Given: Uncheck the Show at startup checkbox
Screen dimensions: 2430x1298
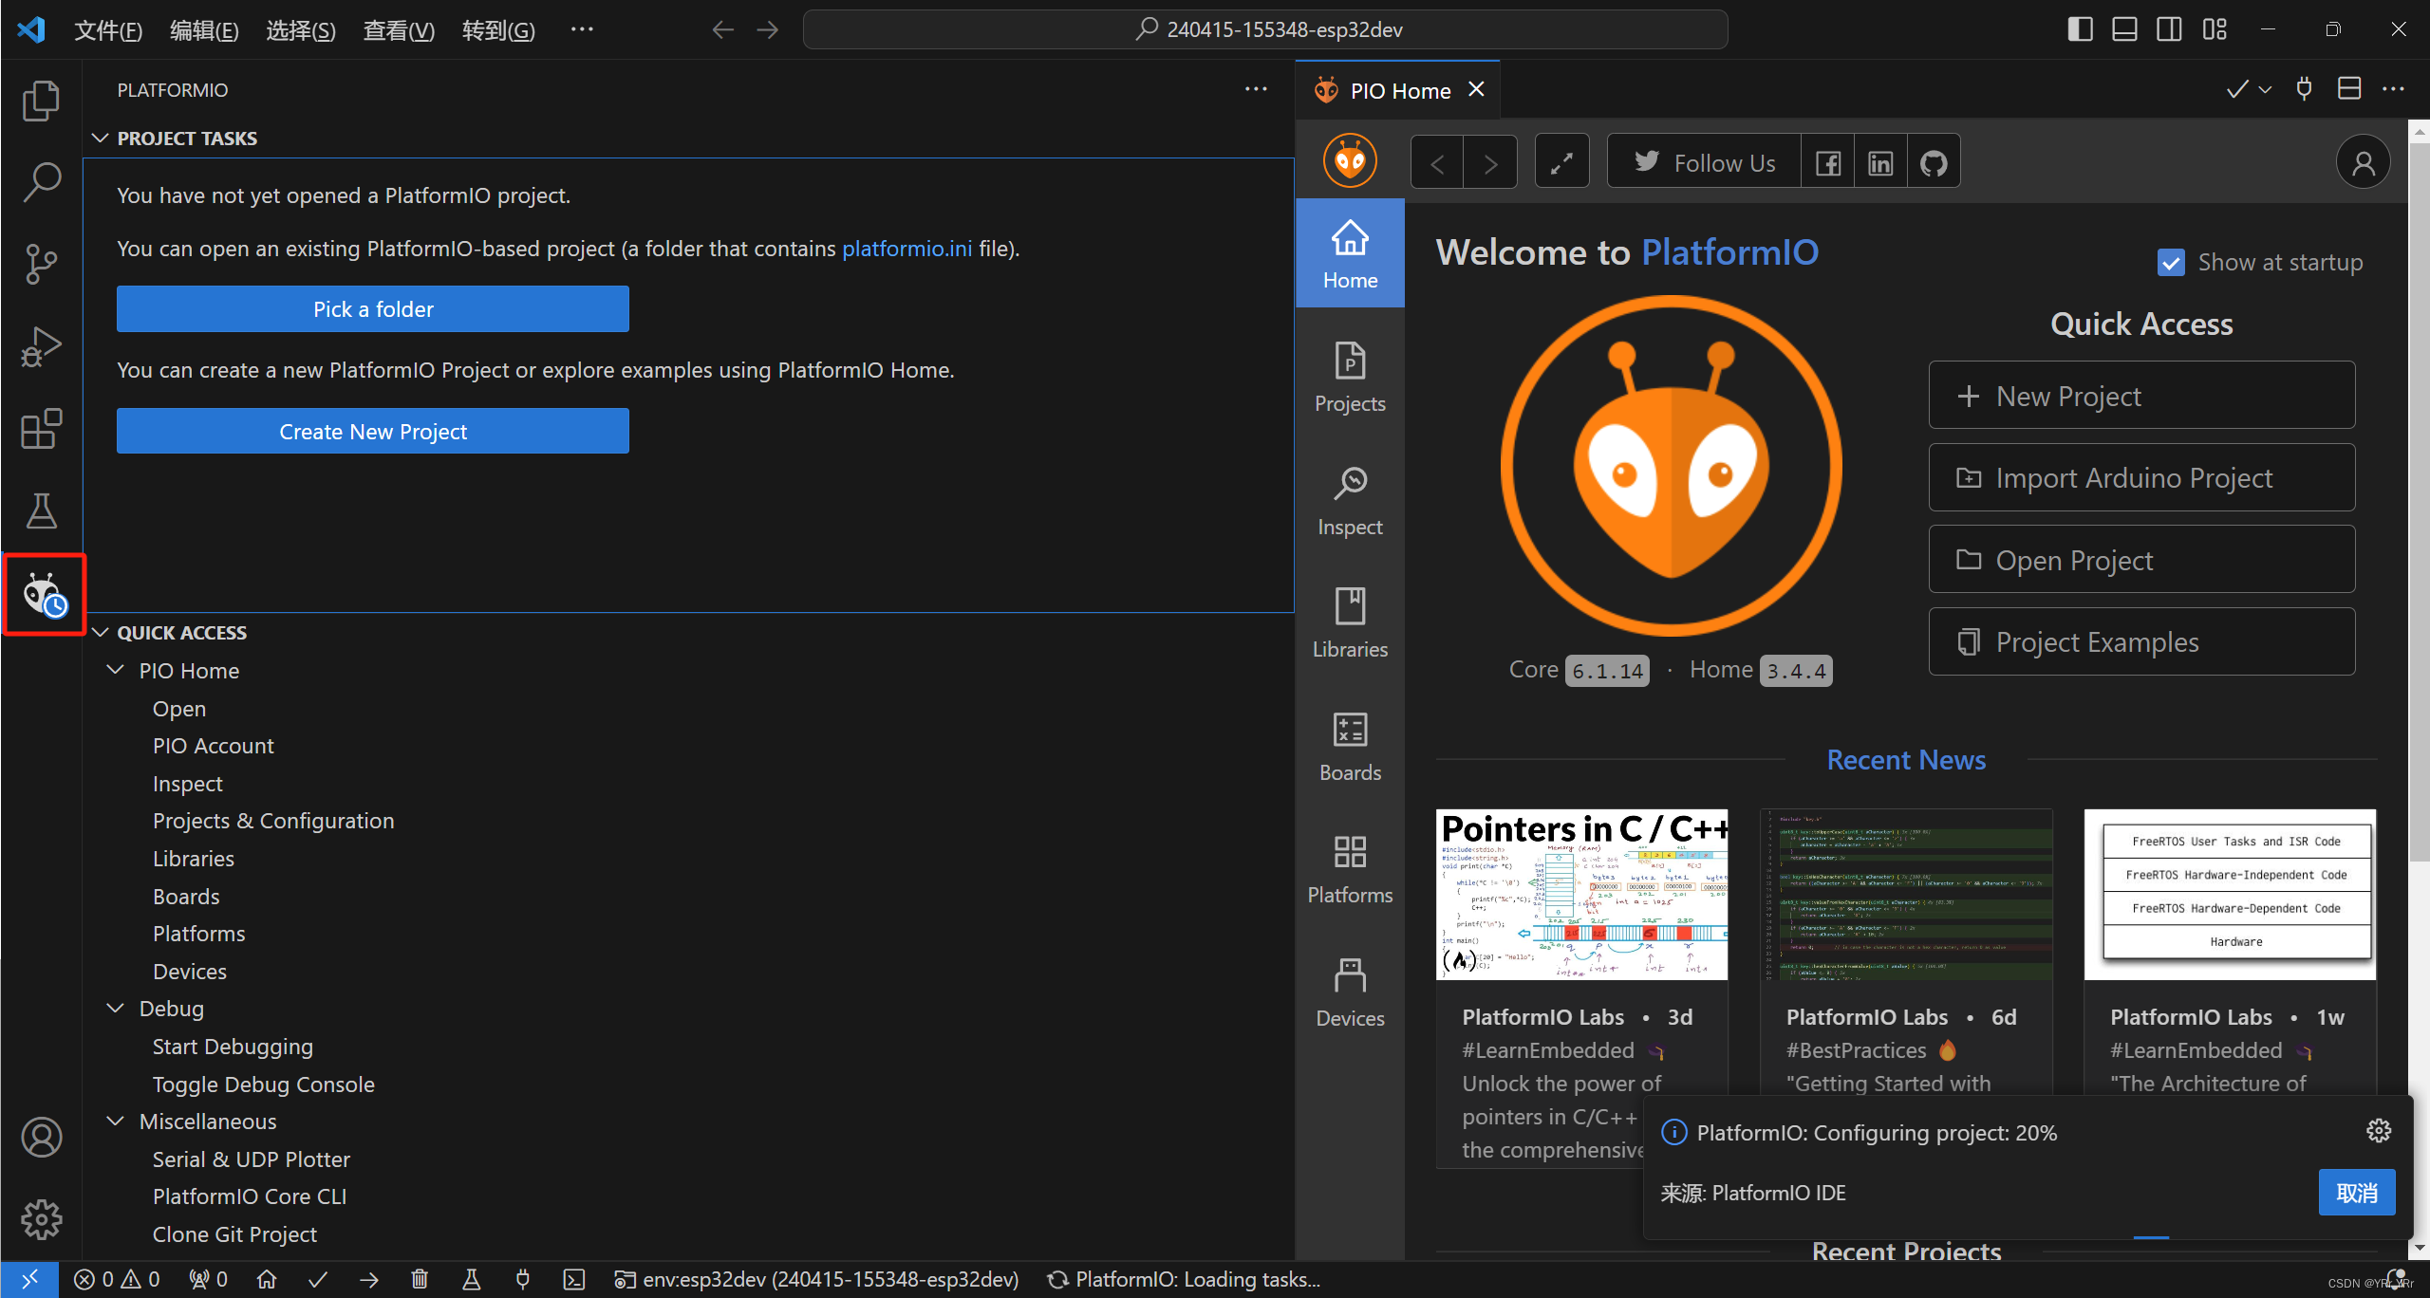Looking at the screenshot, I should coord(2170,262).
